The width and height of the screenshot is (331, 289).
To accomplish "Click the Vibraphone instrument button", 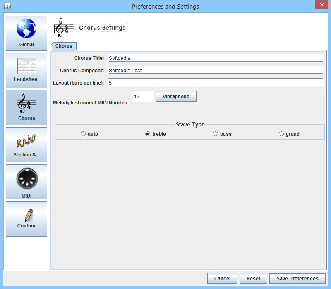I will [176, 96].
